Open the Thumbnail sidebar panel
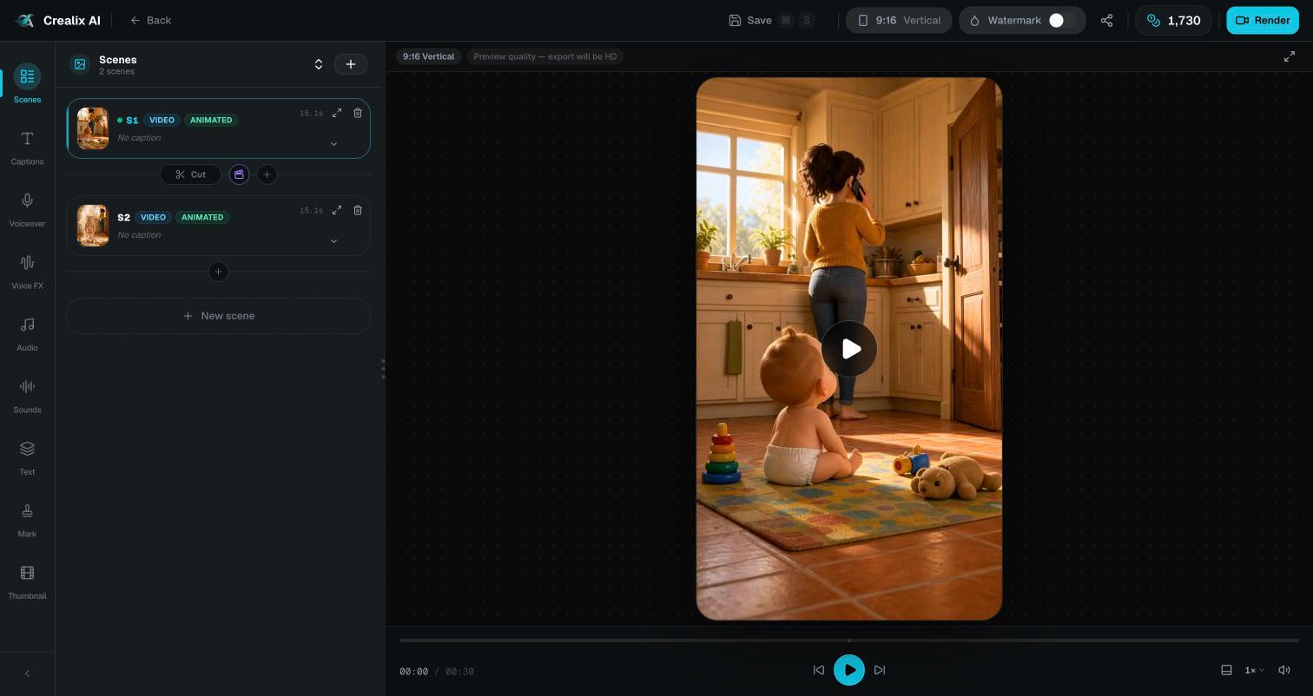 [27, 581]
